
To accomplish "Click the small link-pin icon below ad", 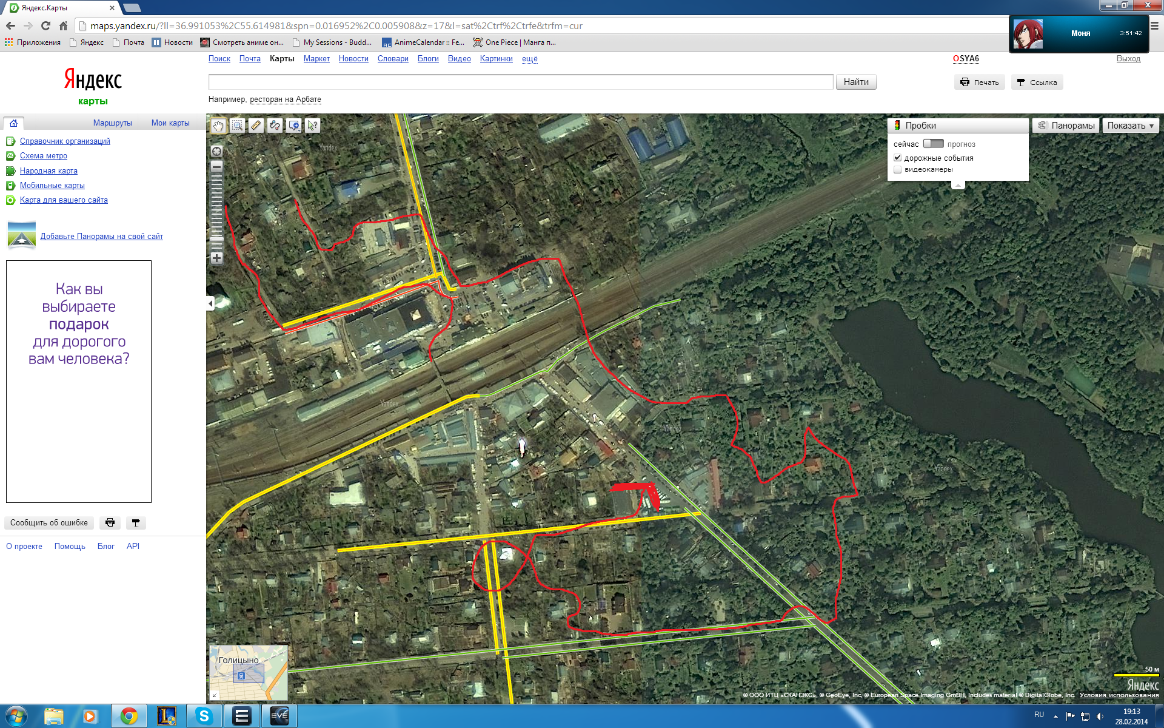I will (x=136, y=522).
